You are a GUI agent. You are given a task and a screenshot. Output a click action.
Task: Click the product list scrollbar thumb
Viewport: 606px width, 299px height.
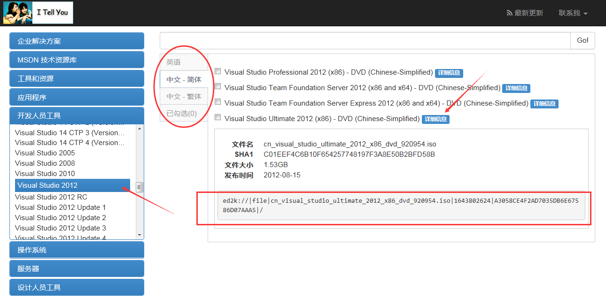pyautogui.click(x=140, y=187)
